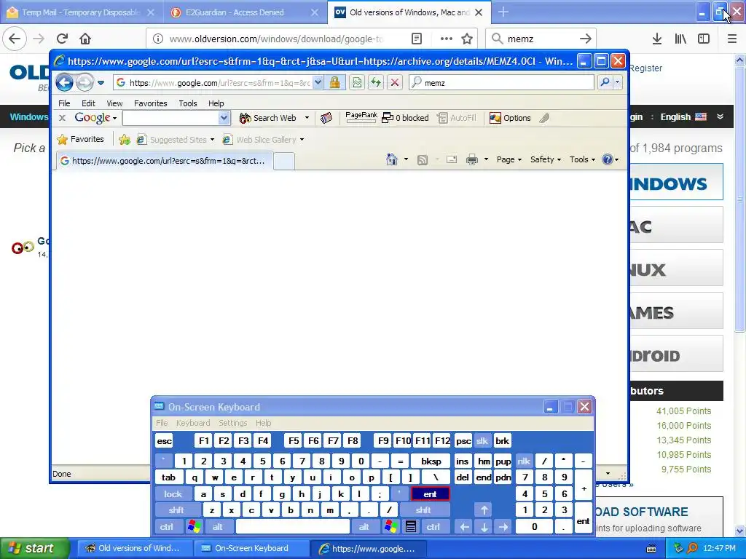Click the highlighted ent key

tap(430, 494)
